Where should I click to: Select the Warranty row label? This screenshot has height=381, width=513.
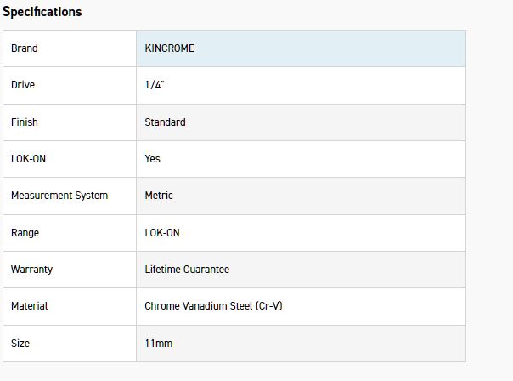[x=31, y=270]
